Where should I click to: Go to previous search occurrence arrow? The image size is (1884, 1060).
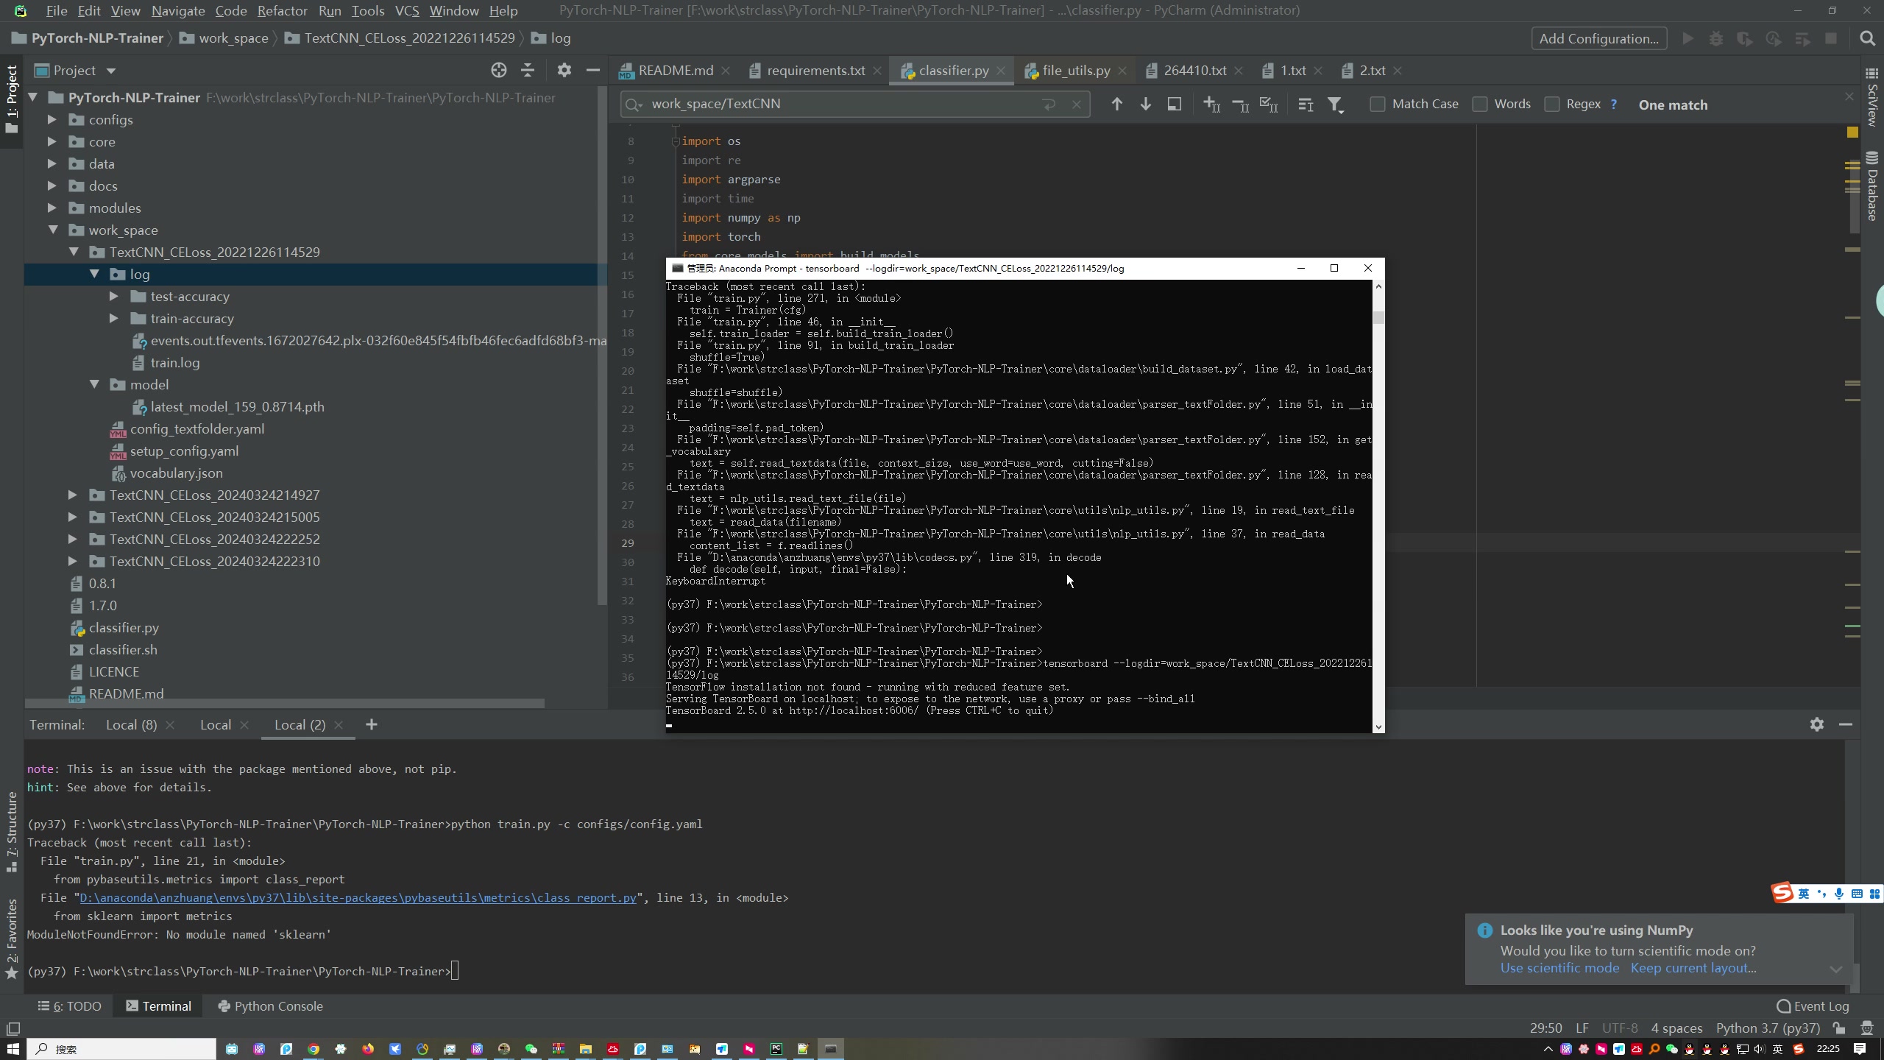coord(1116,105)
